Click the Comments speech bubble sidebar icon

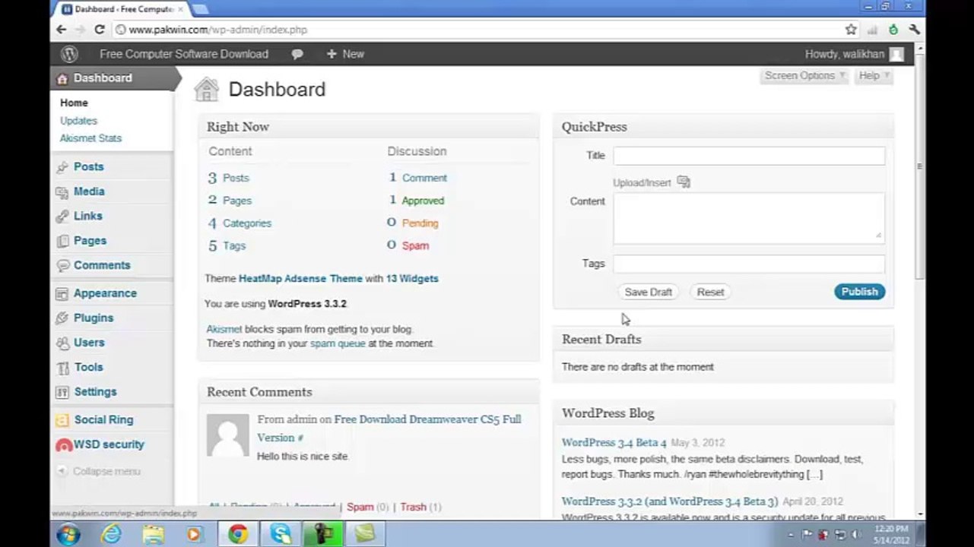[62, 266]
